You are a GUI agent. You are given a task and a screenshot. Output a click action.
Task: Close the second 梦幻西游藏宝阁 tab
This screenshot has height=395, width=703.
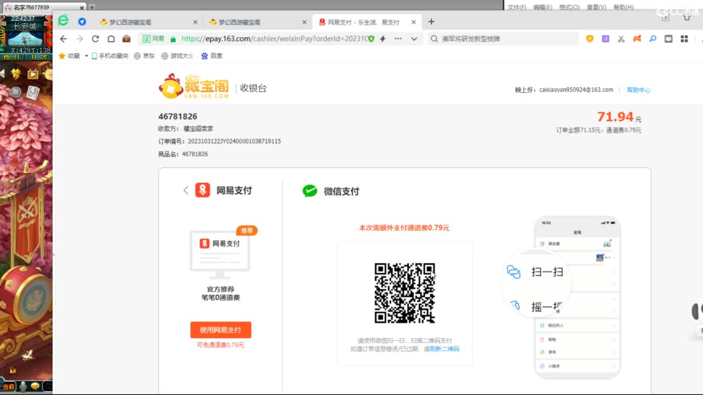click(305, 22)
